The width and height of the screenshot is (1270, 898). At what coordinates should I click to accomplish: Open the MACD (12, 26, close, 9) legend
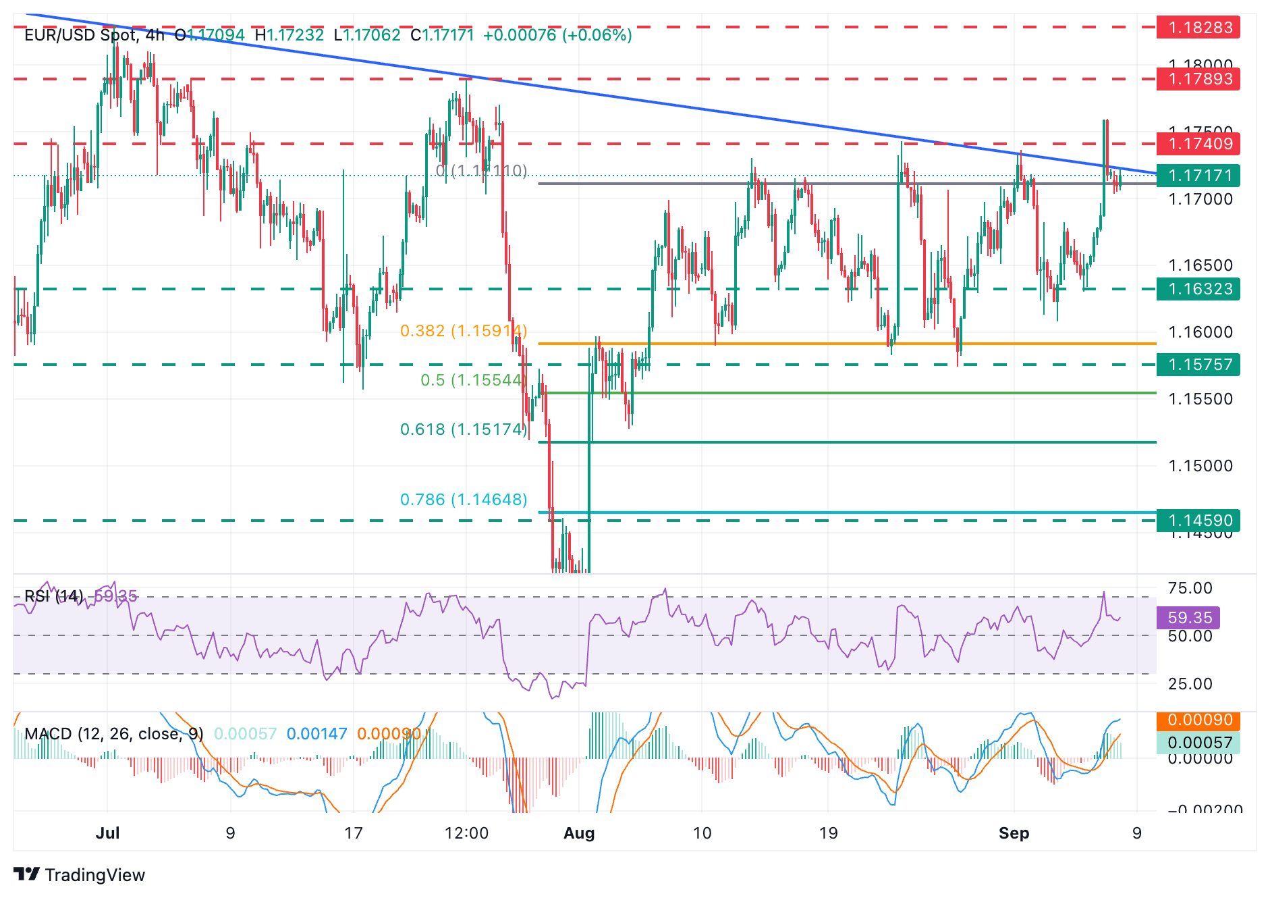(x=113, y=734)
